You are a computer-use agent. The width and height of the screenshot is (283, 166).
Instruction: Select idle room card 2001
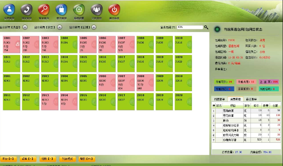tap(11, 82)
